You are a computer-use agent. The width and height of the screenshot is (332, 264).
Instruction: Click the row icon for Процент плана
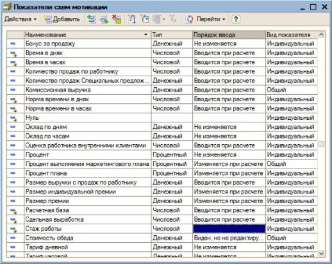tap(13, 173)
